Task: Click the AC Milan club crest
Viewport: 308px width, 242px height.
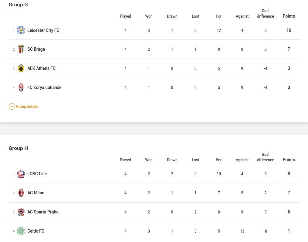Action: coord(21,193)
